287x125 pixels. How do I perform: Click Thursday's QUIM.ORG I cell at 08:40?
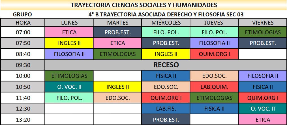(x=214, y=54)
